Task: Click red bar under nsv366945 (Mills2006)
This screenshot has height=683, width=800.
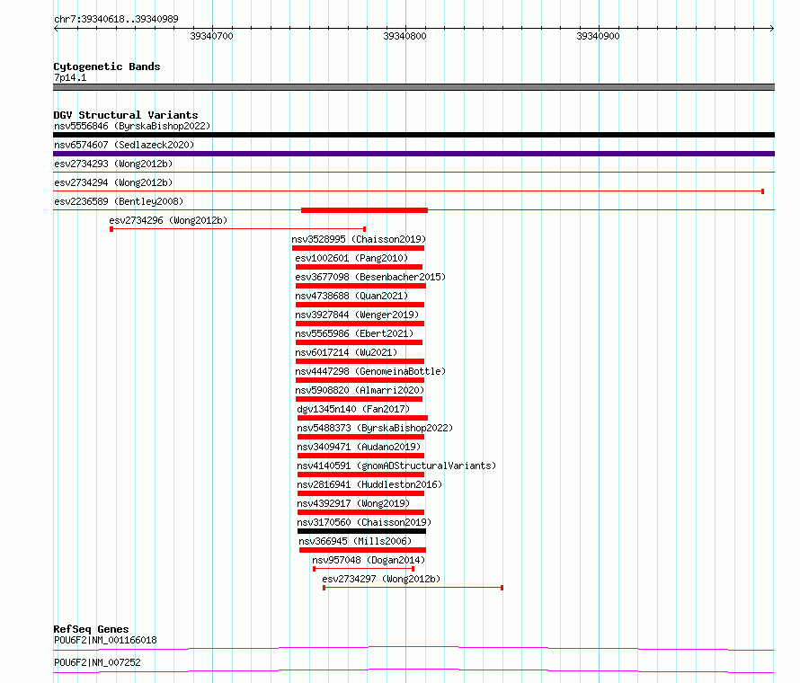Action: pos(362,550)
